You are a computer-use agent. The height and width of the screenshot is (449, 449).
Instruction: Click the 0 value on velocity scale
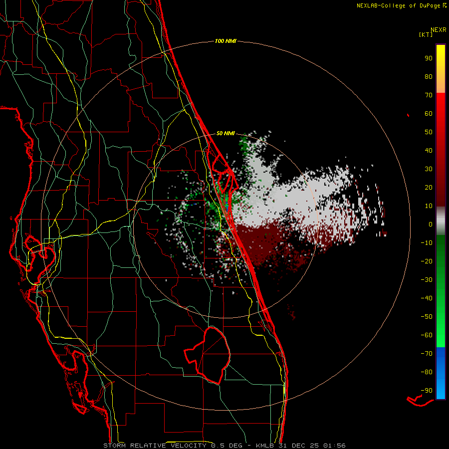pos(431,224)
